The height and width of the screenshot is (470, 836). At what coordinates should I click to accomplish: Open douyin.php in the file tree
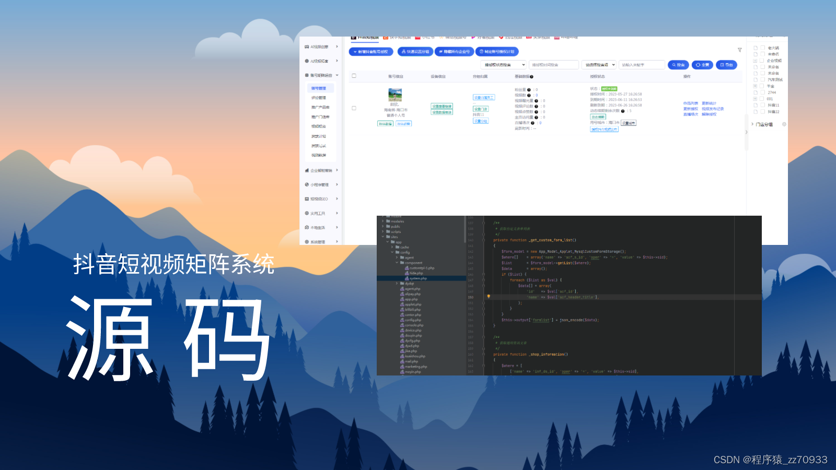tap(412, 335)
